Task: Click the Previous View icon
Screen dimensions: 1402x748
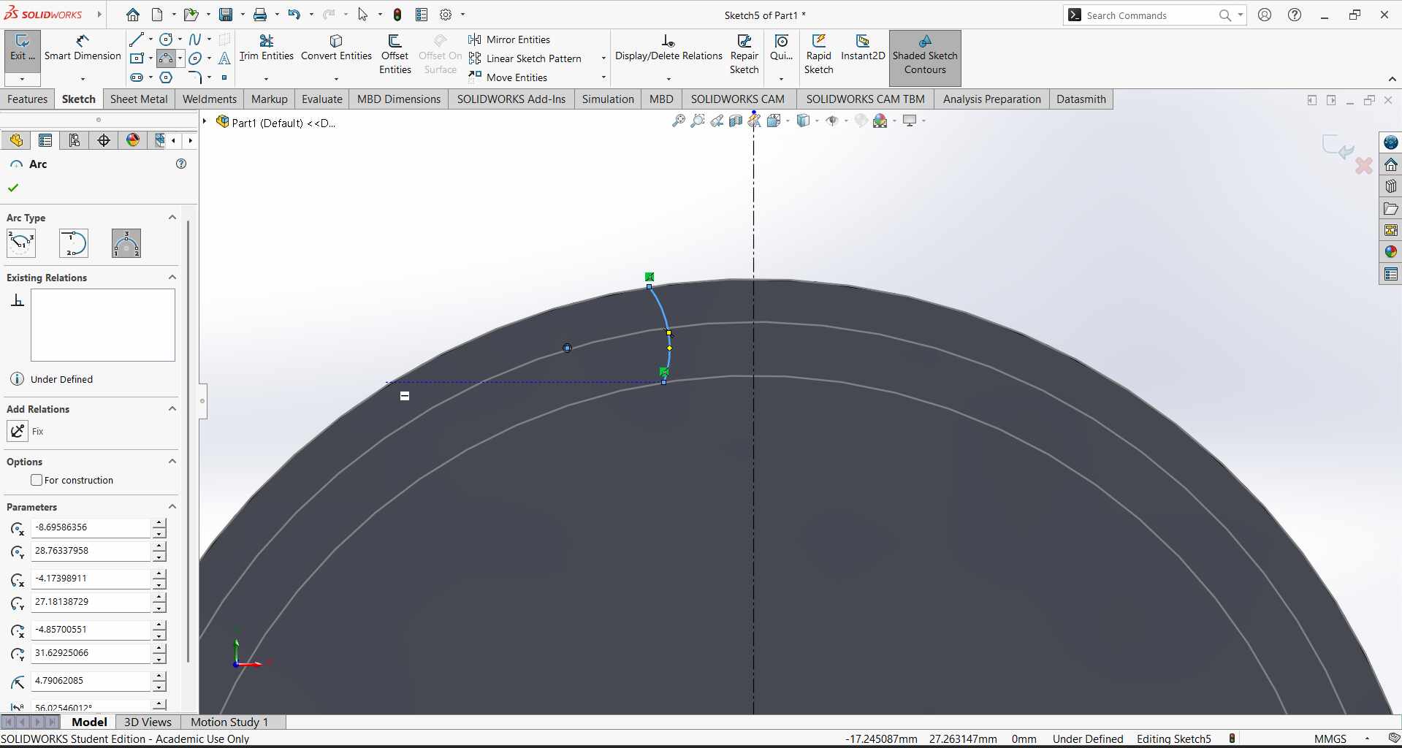Action: point(717,121)
